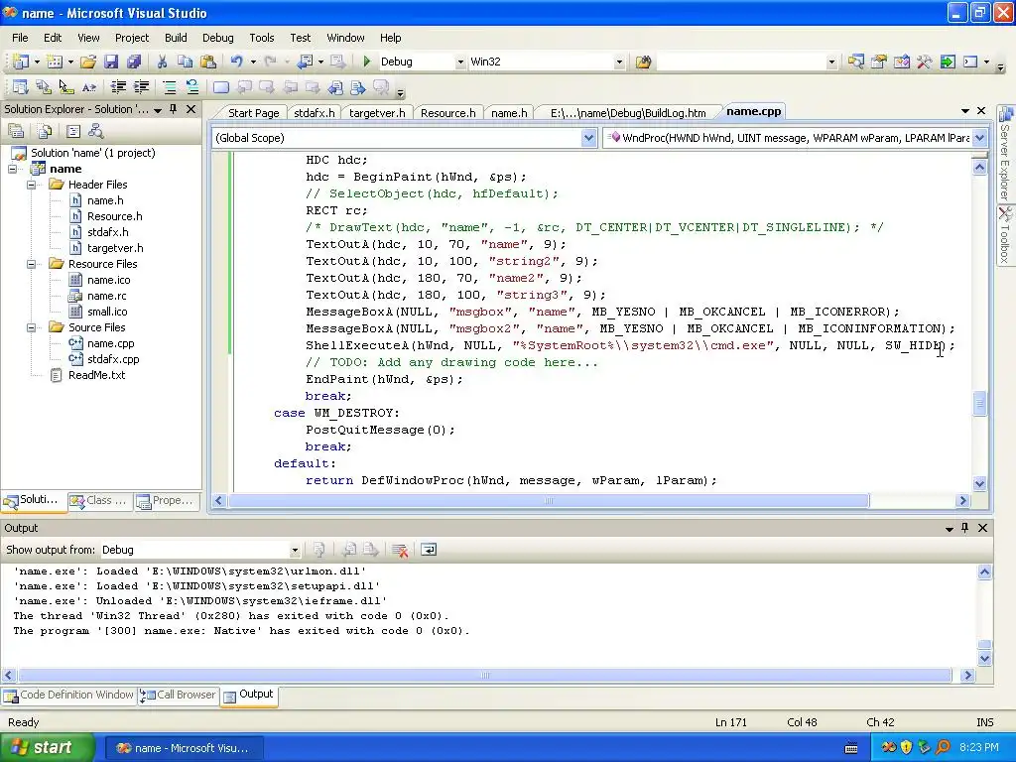Select name.cpp in Solution Explorer
The height and width of the screenshot is (762, 1016).
click(x=111, y=344)
